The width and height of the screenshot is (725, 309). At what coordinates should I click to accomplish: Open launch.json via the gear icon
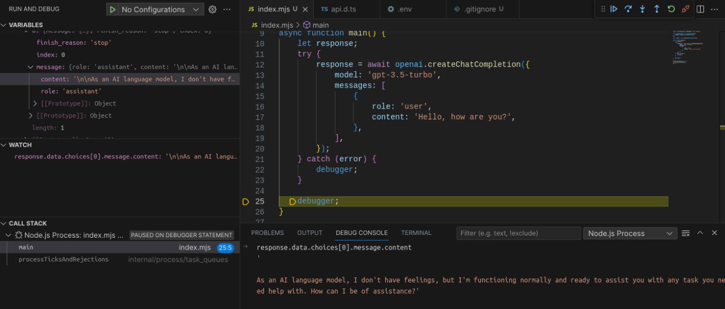tap(212, 10)
